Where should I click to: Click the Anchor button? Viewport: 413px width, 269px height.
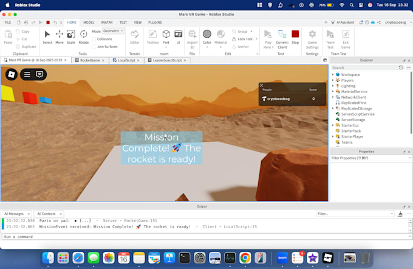tap(241, 47)
